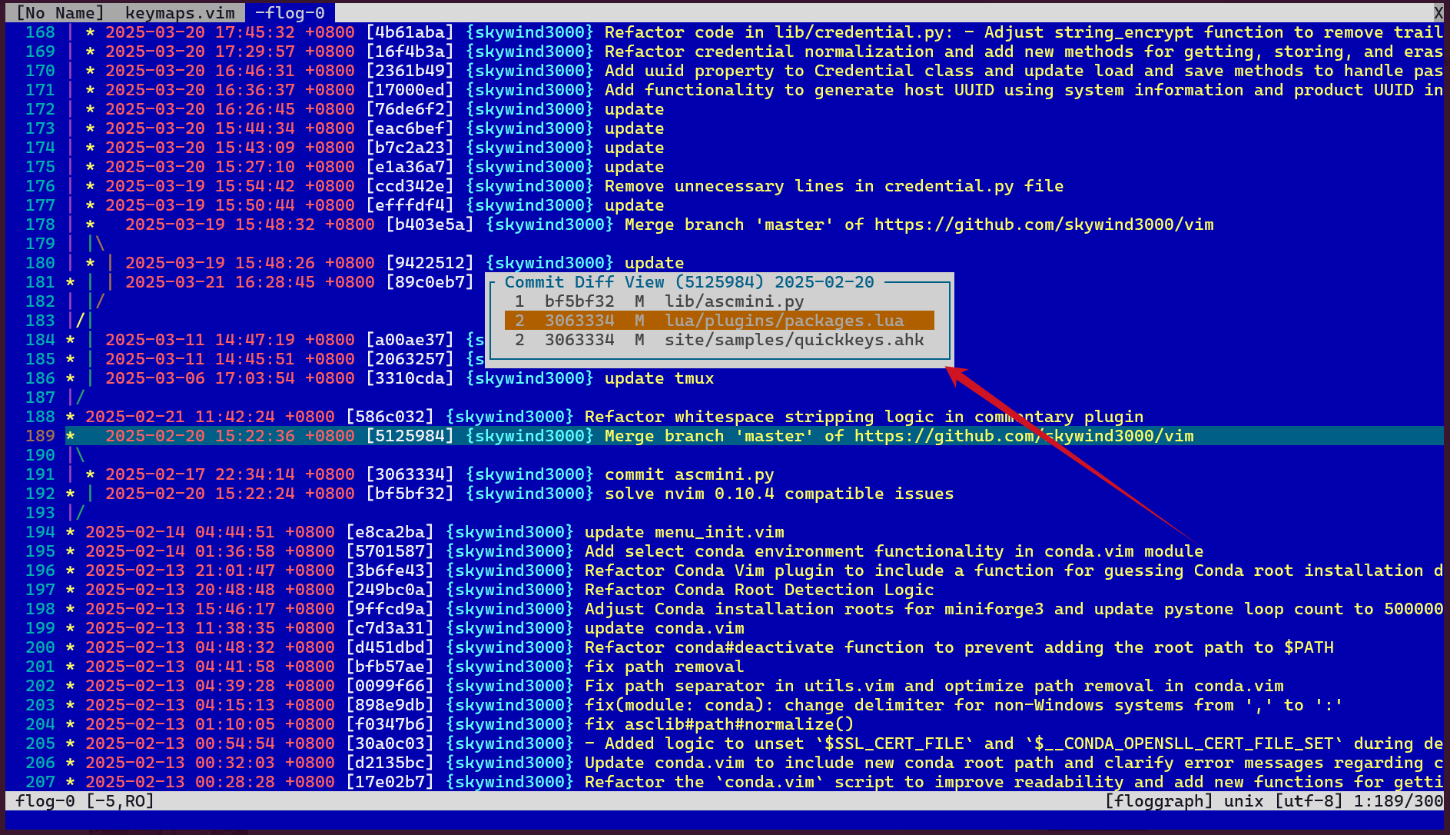Click the commit hash [b403e5a] merge commit
This screenshot has width=1450, height=835.
[x=430, y=225]
